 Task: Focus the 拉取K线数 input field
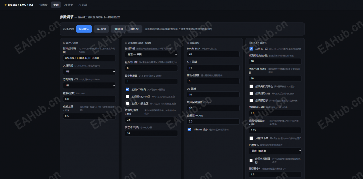tap(89, 99)
